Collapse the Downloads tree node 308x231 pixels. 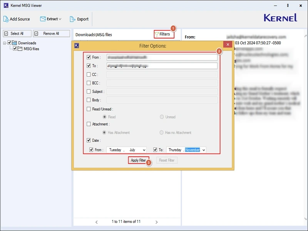[5, 43]
